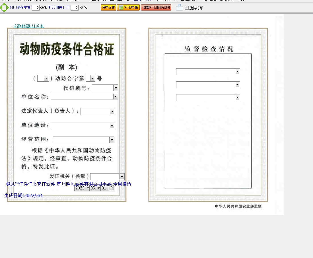Open the 03 month dropdown
Viewport: 313px width, 258px height.
point(95,188)
